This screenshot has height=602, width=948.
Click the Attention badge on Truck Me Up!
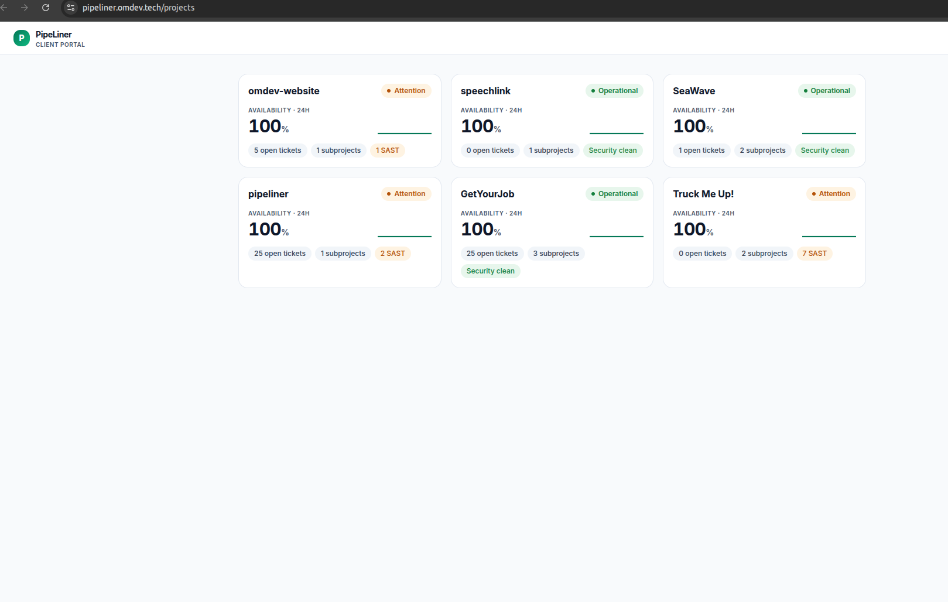click(x=831, y=194)
